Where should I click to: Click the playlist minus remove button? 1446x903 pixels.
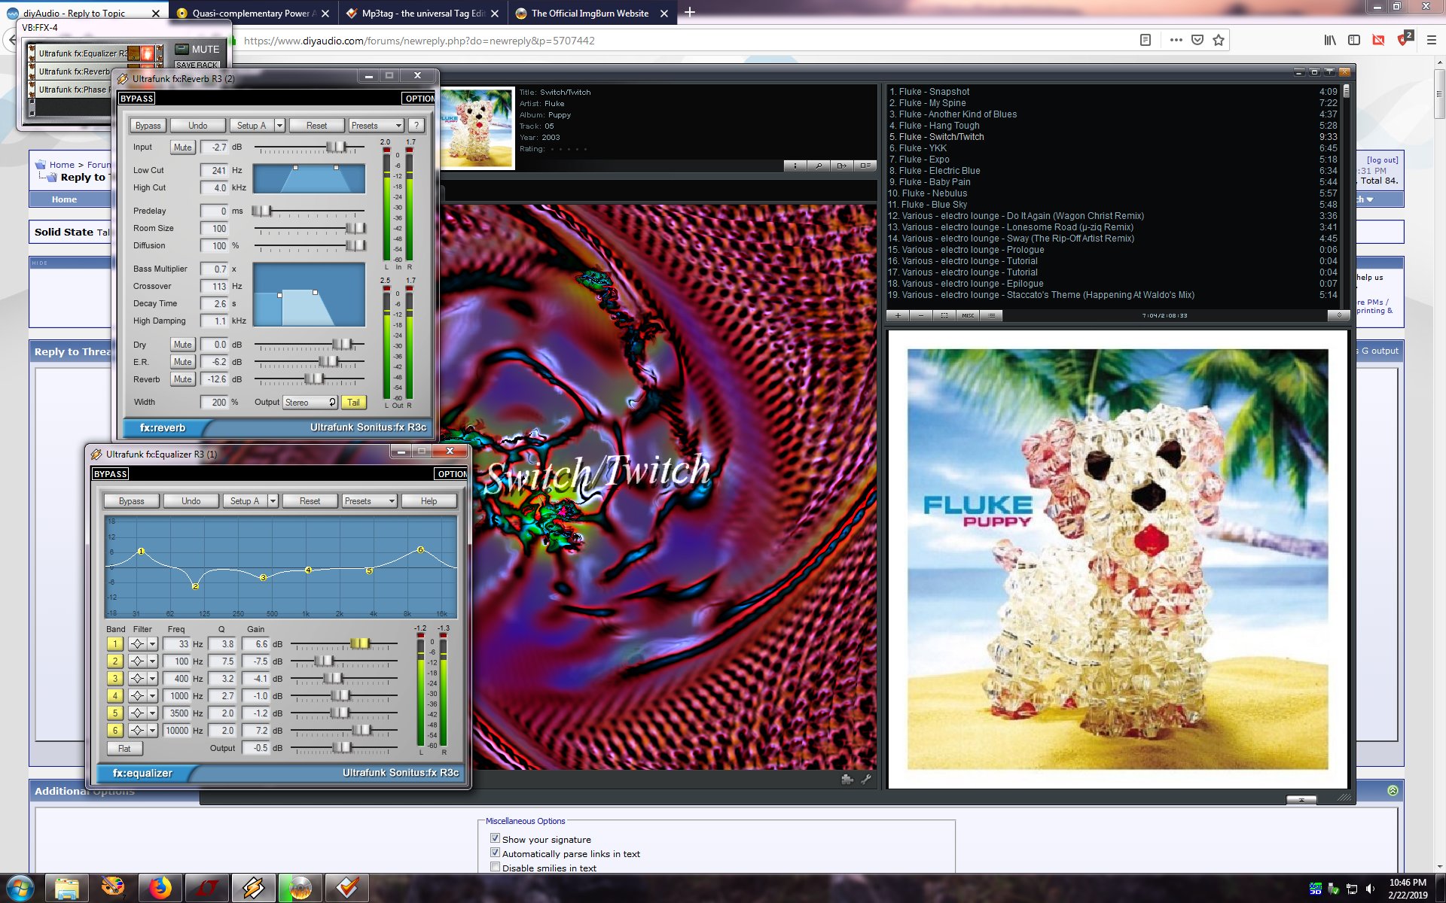tap(921, 316)
